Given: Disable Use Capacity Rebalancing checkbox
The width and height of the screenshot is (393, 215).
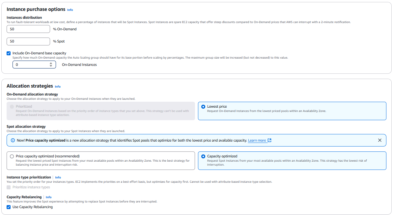Looking at the screenshot, I should (x=9, y=207).
